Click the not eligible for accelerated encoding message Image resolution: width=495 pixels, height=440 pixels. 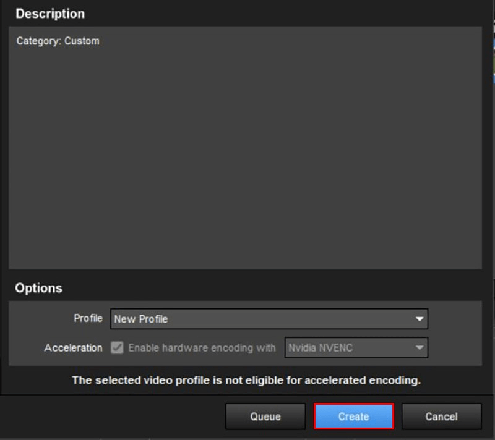246,380
